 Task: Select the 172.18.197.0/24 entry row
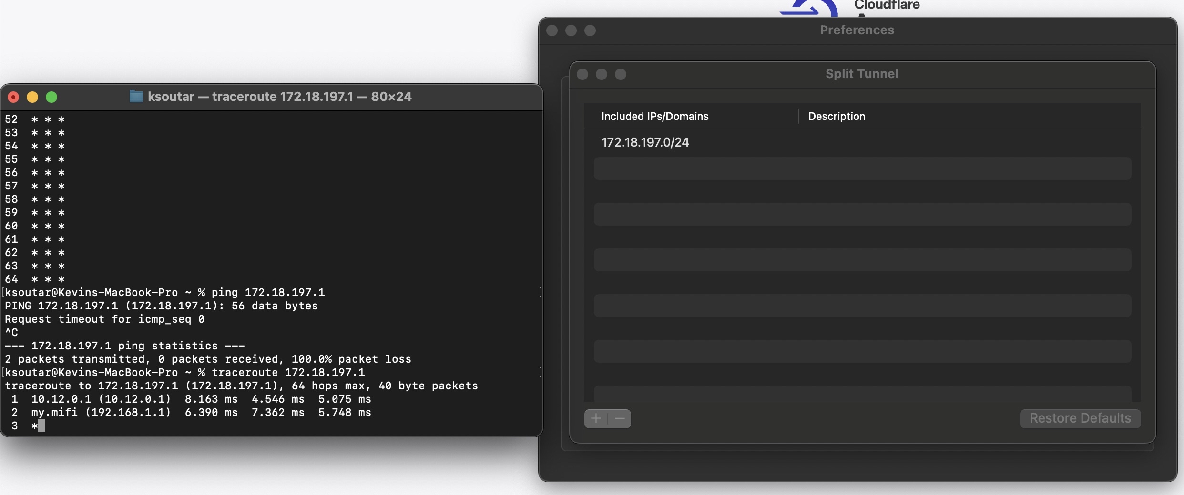862,142
